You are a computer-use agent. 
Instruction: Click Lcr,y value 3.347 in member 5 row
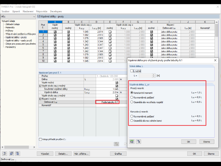pos(97,45)
